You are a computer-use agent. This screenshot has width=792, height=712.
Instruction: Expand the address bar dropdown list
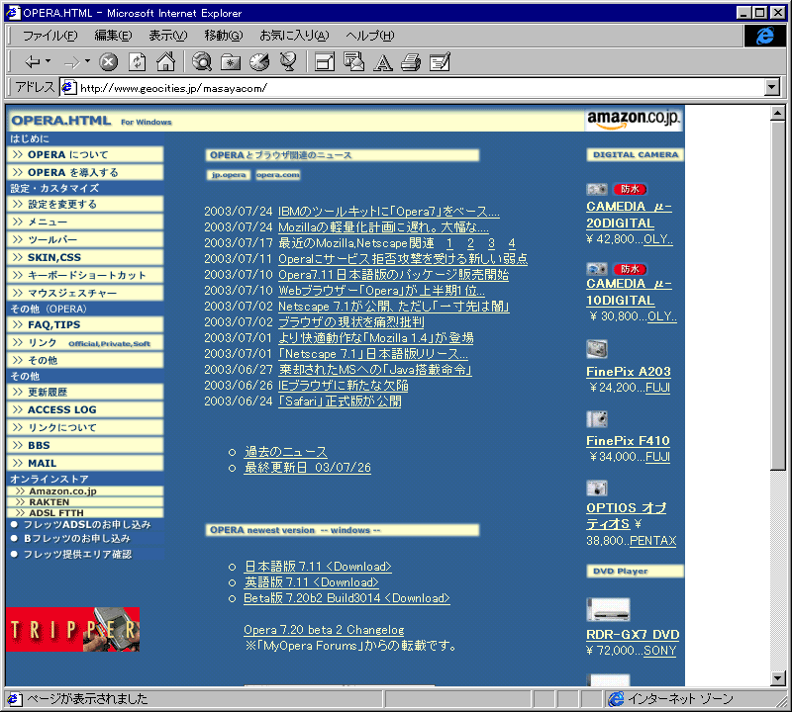tap(771, 87)
